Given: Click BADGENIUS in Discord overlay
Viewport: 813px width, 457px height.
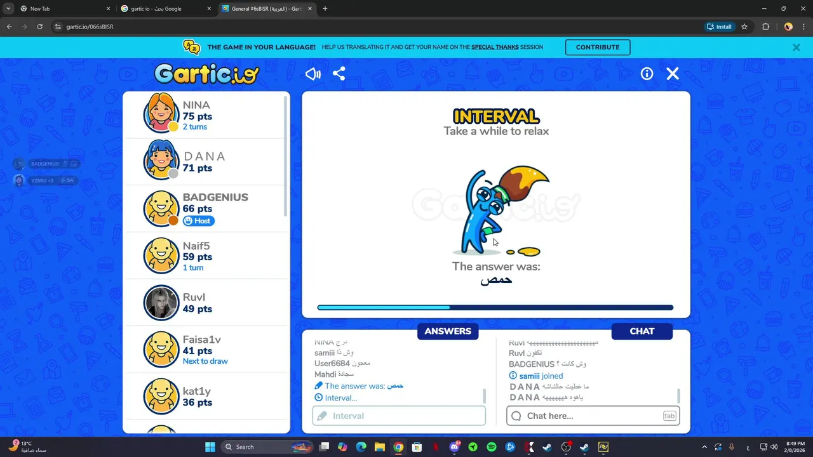Looking at the screenshot, I should (x=46, y=164).
